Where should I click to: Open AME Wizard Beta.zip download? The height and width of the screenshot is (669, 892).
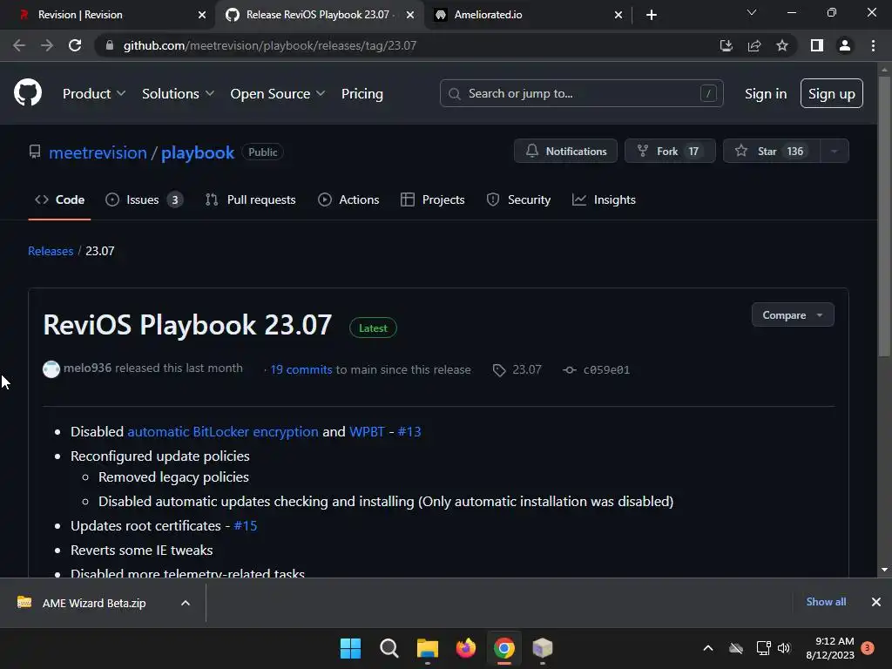click(x=94, y=603)
